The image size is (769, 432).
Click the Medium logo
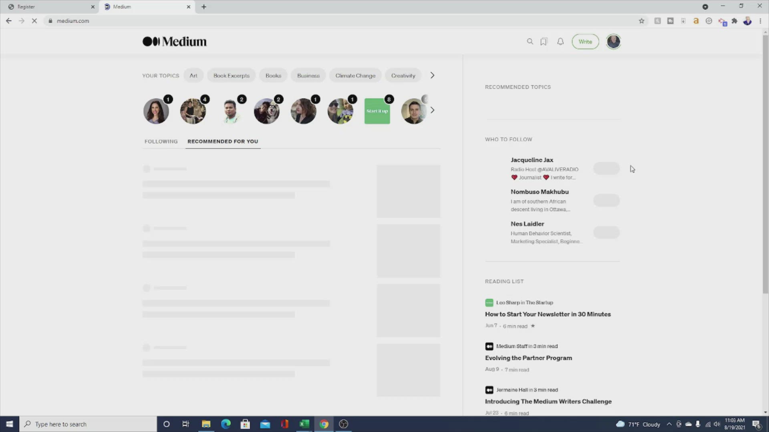coord(175,42)
